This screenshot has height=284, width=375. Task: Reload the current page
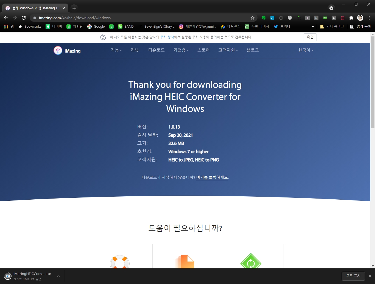point(24,18)
